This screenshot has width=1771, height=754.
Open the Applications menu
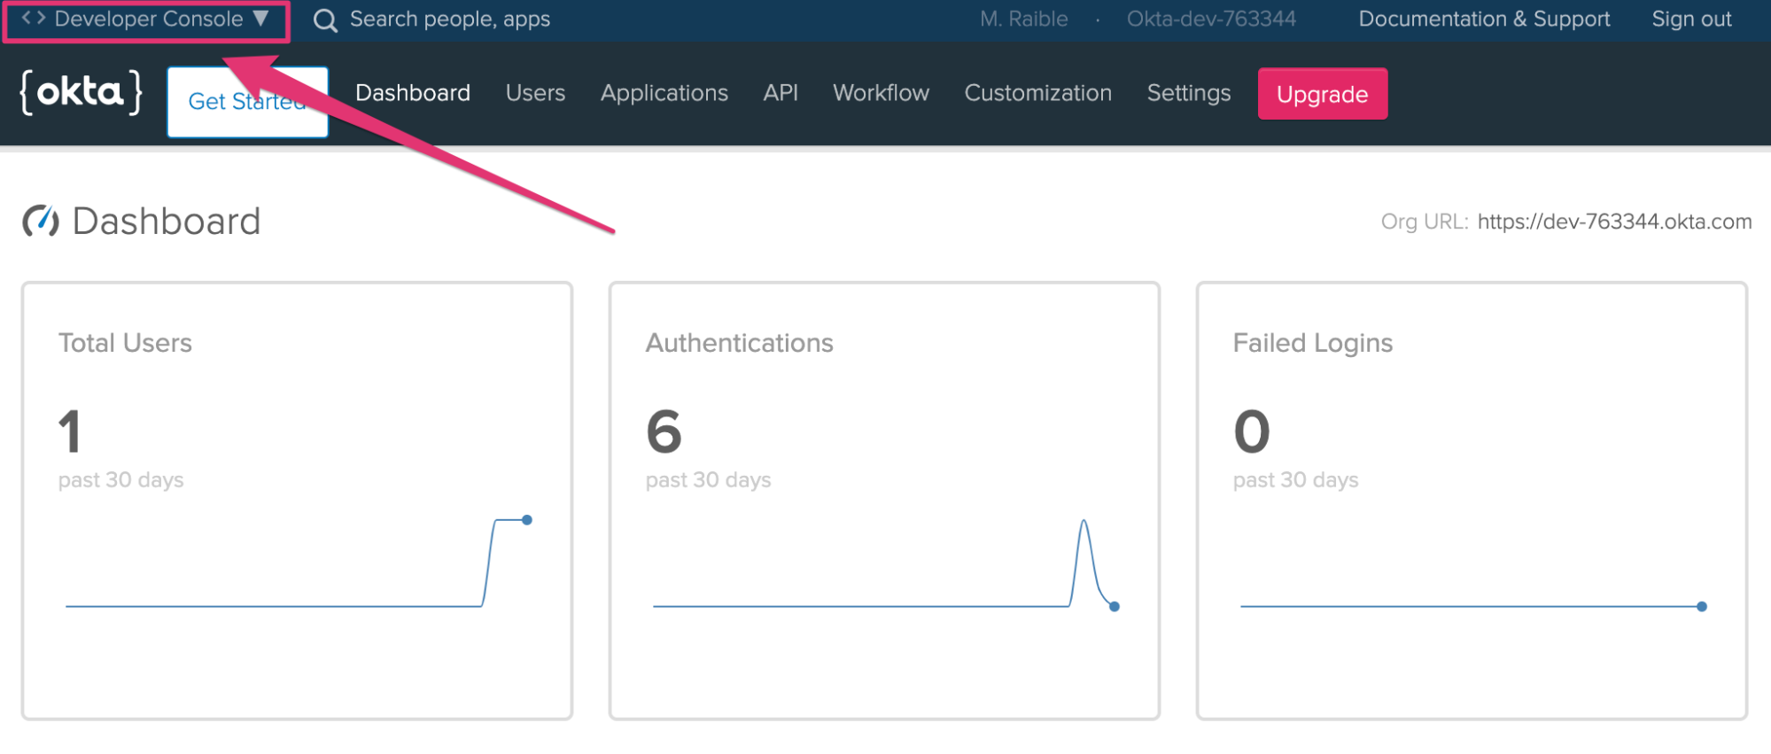[x=664, y=93]
